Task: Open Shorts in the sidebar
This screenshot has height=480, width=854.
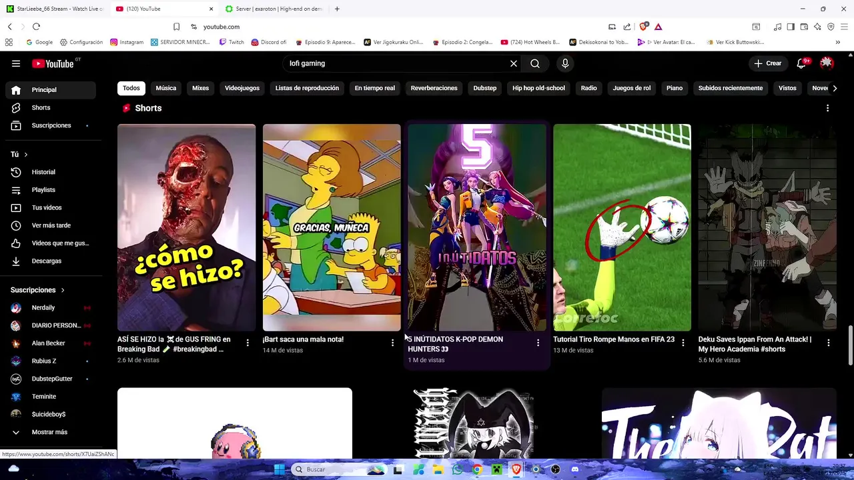Action: [51, 107]
